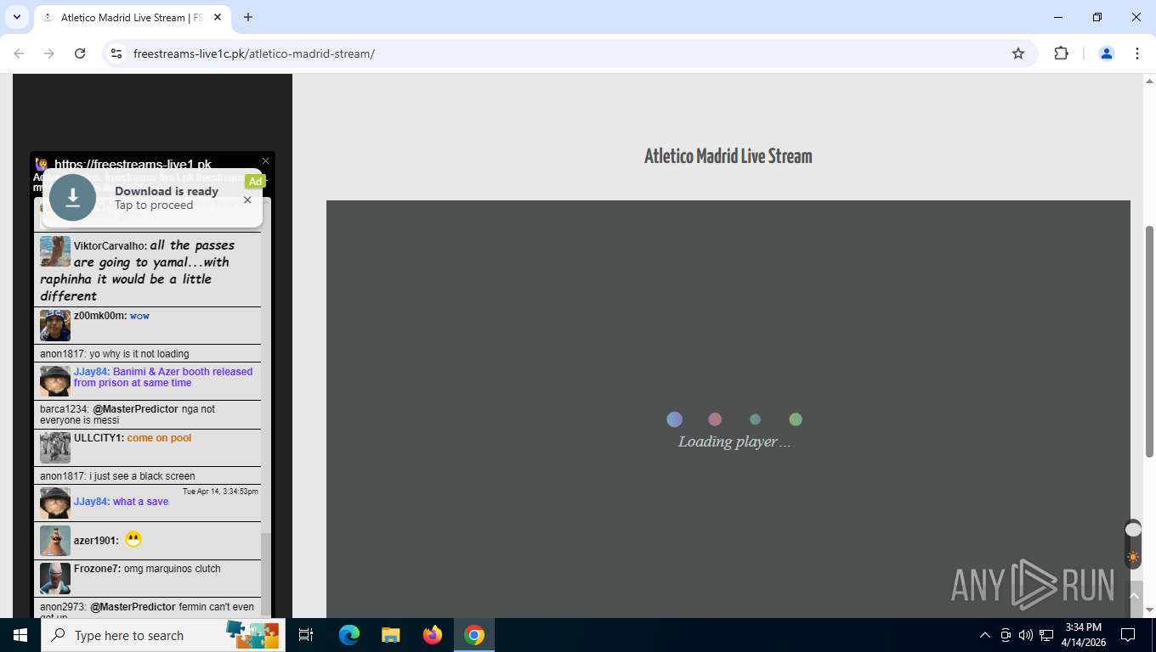Select username ViktorCarvalho in chat
This screenshot has height=652, width=1156.
110,246
